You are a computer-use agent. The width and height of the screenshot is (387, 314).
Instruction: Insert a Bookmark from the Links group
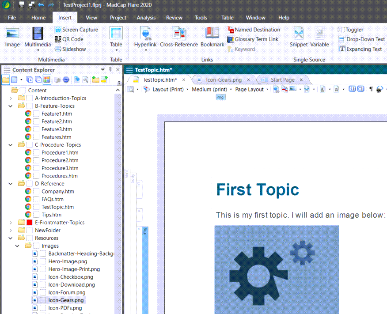(x=212, y=37)
